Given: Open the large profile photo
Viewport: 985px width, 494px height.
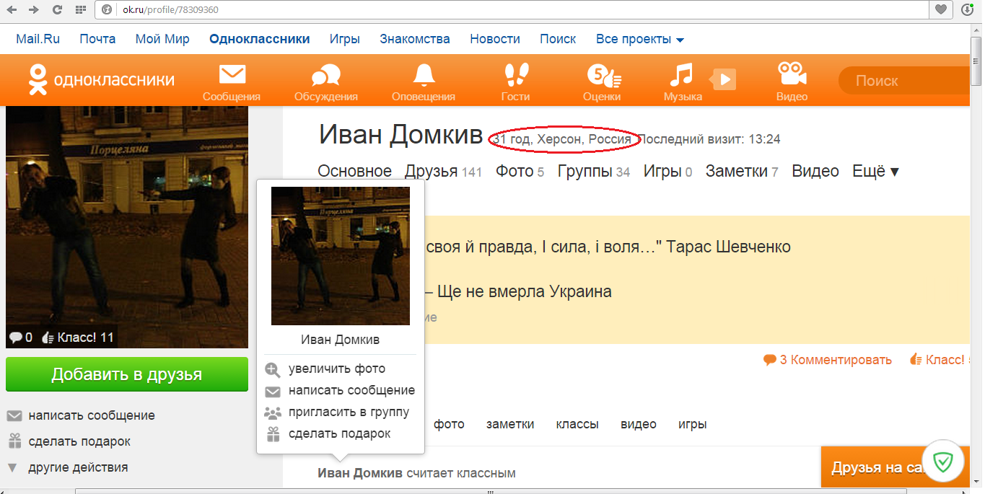Looking at the screenshot, I should coord(127,227).
